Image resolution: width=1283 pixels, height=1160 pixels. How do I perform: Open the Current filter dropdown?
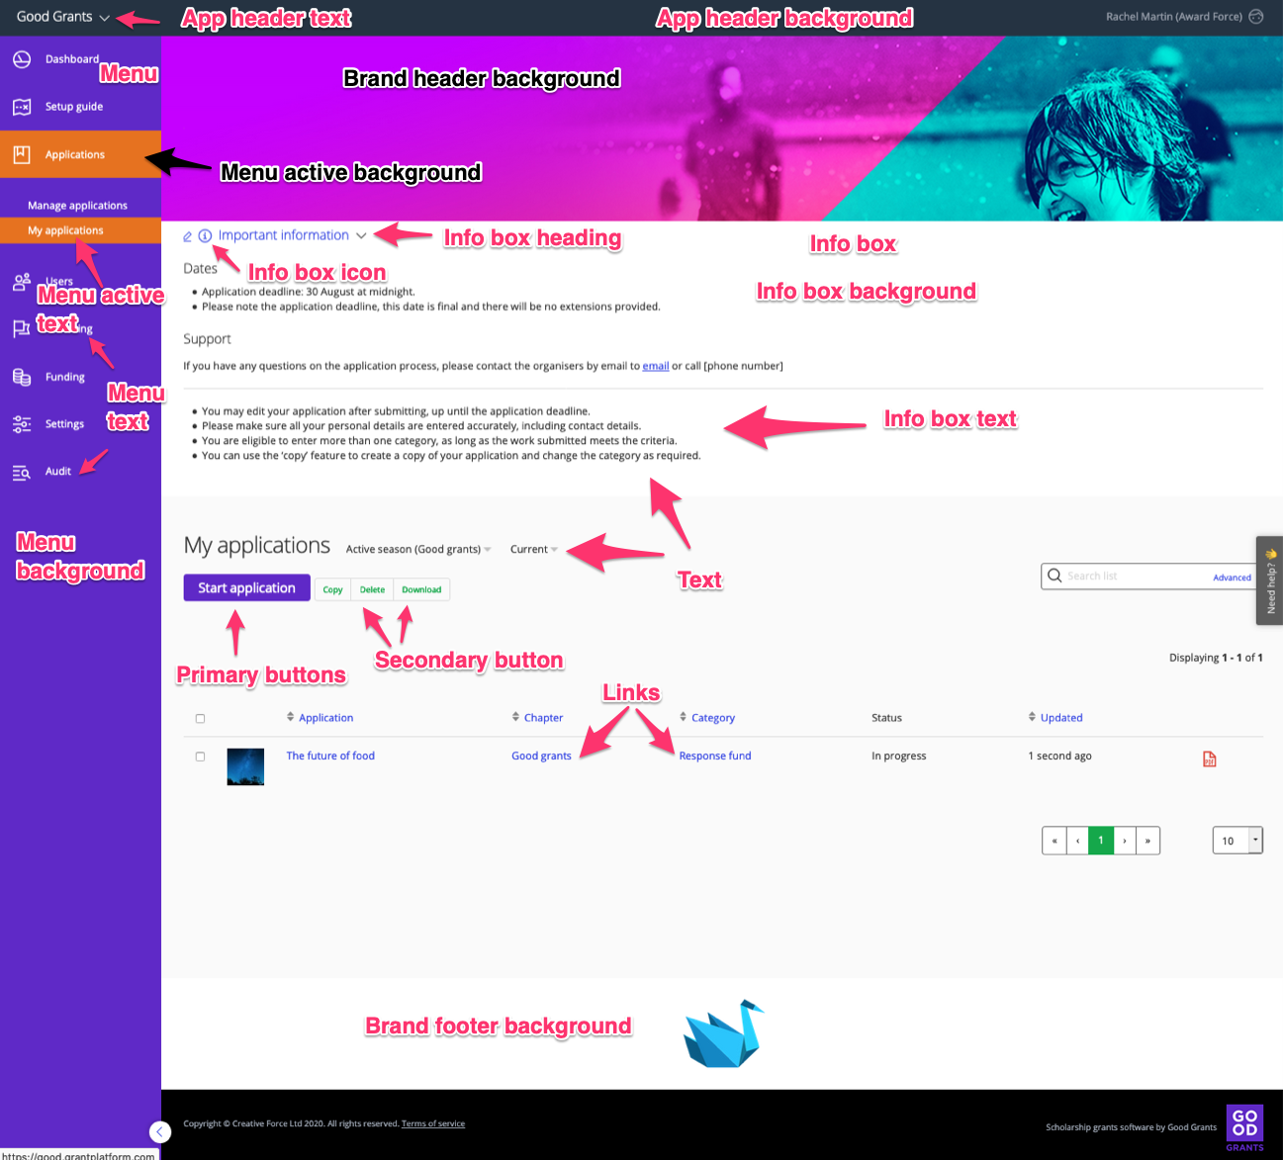[x=534, y=550]
